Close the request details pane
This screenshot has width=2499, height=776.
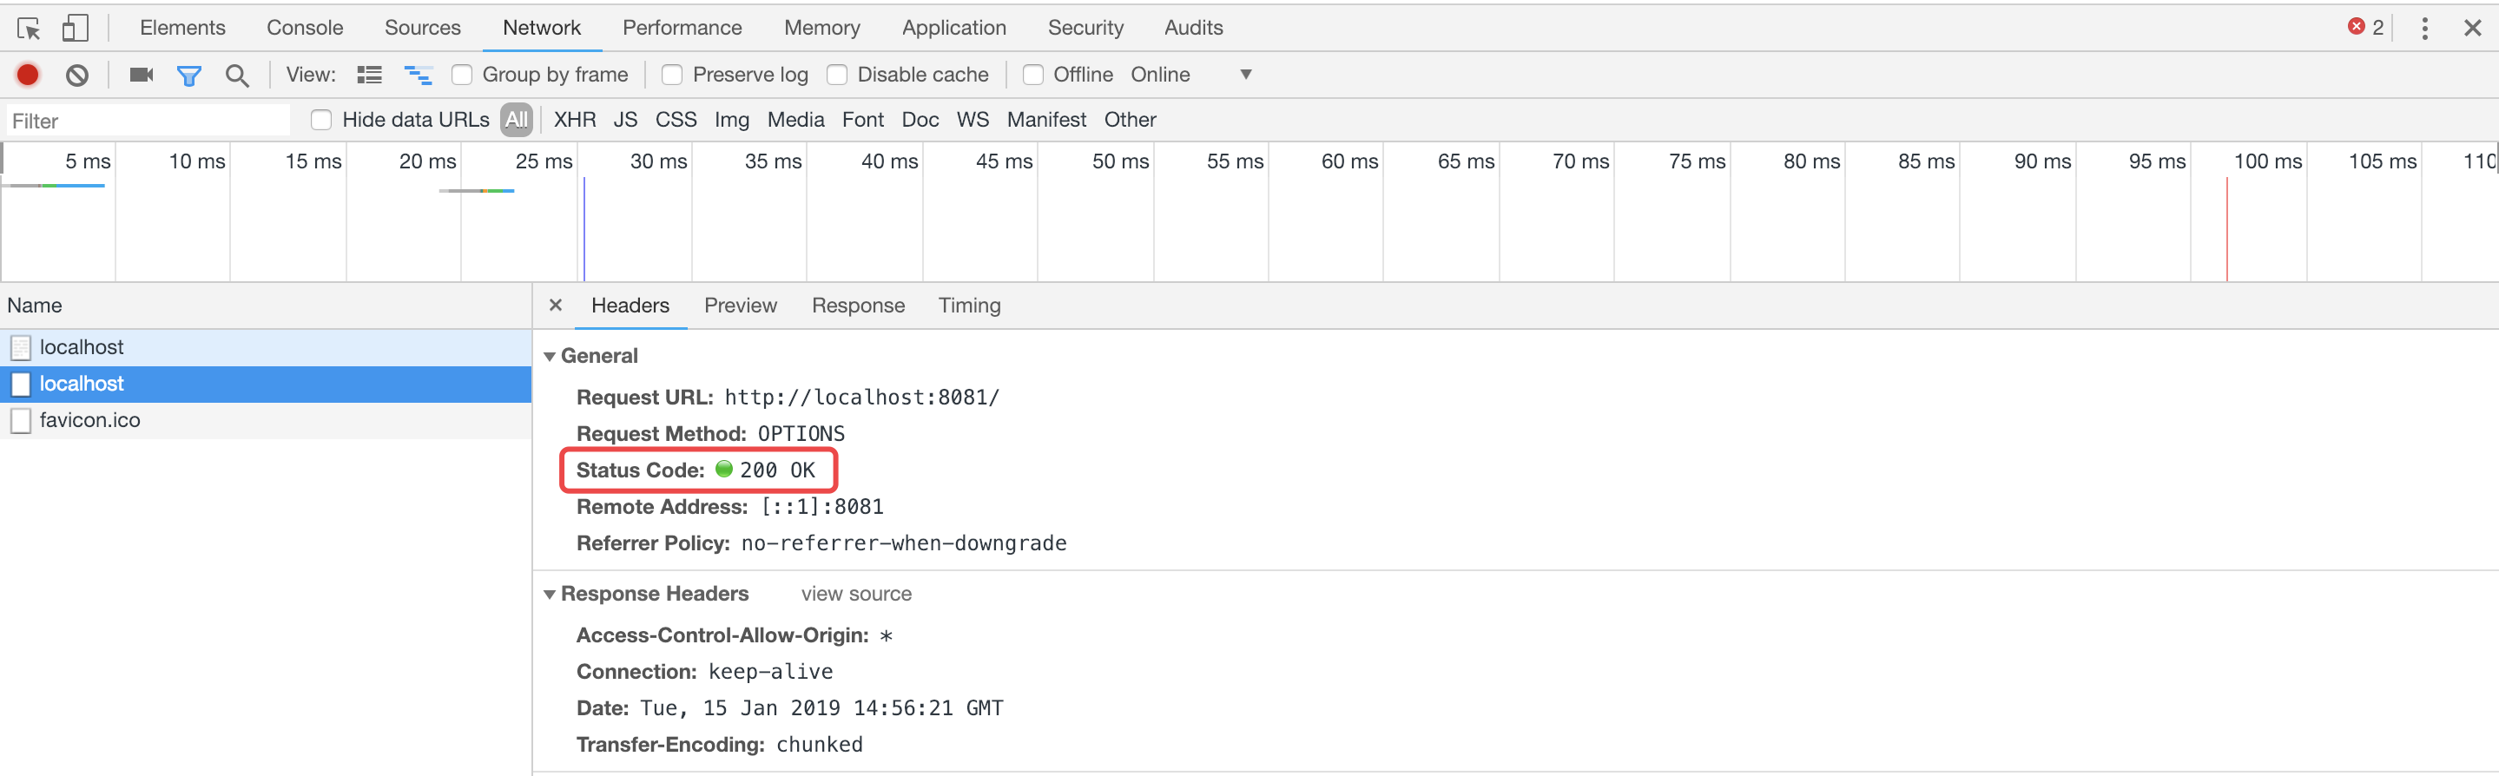click(x=555, y=305)
